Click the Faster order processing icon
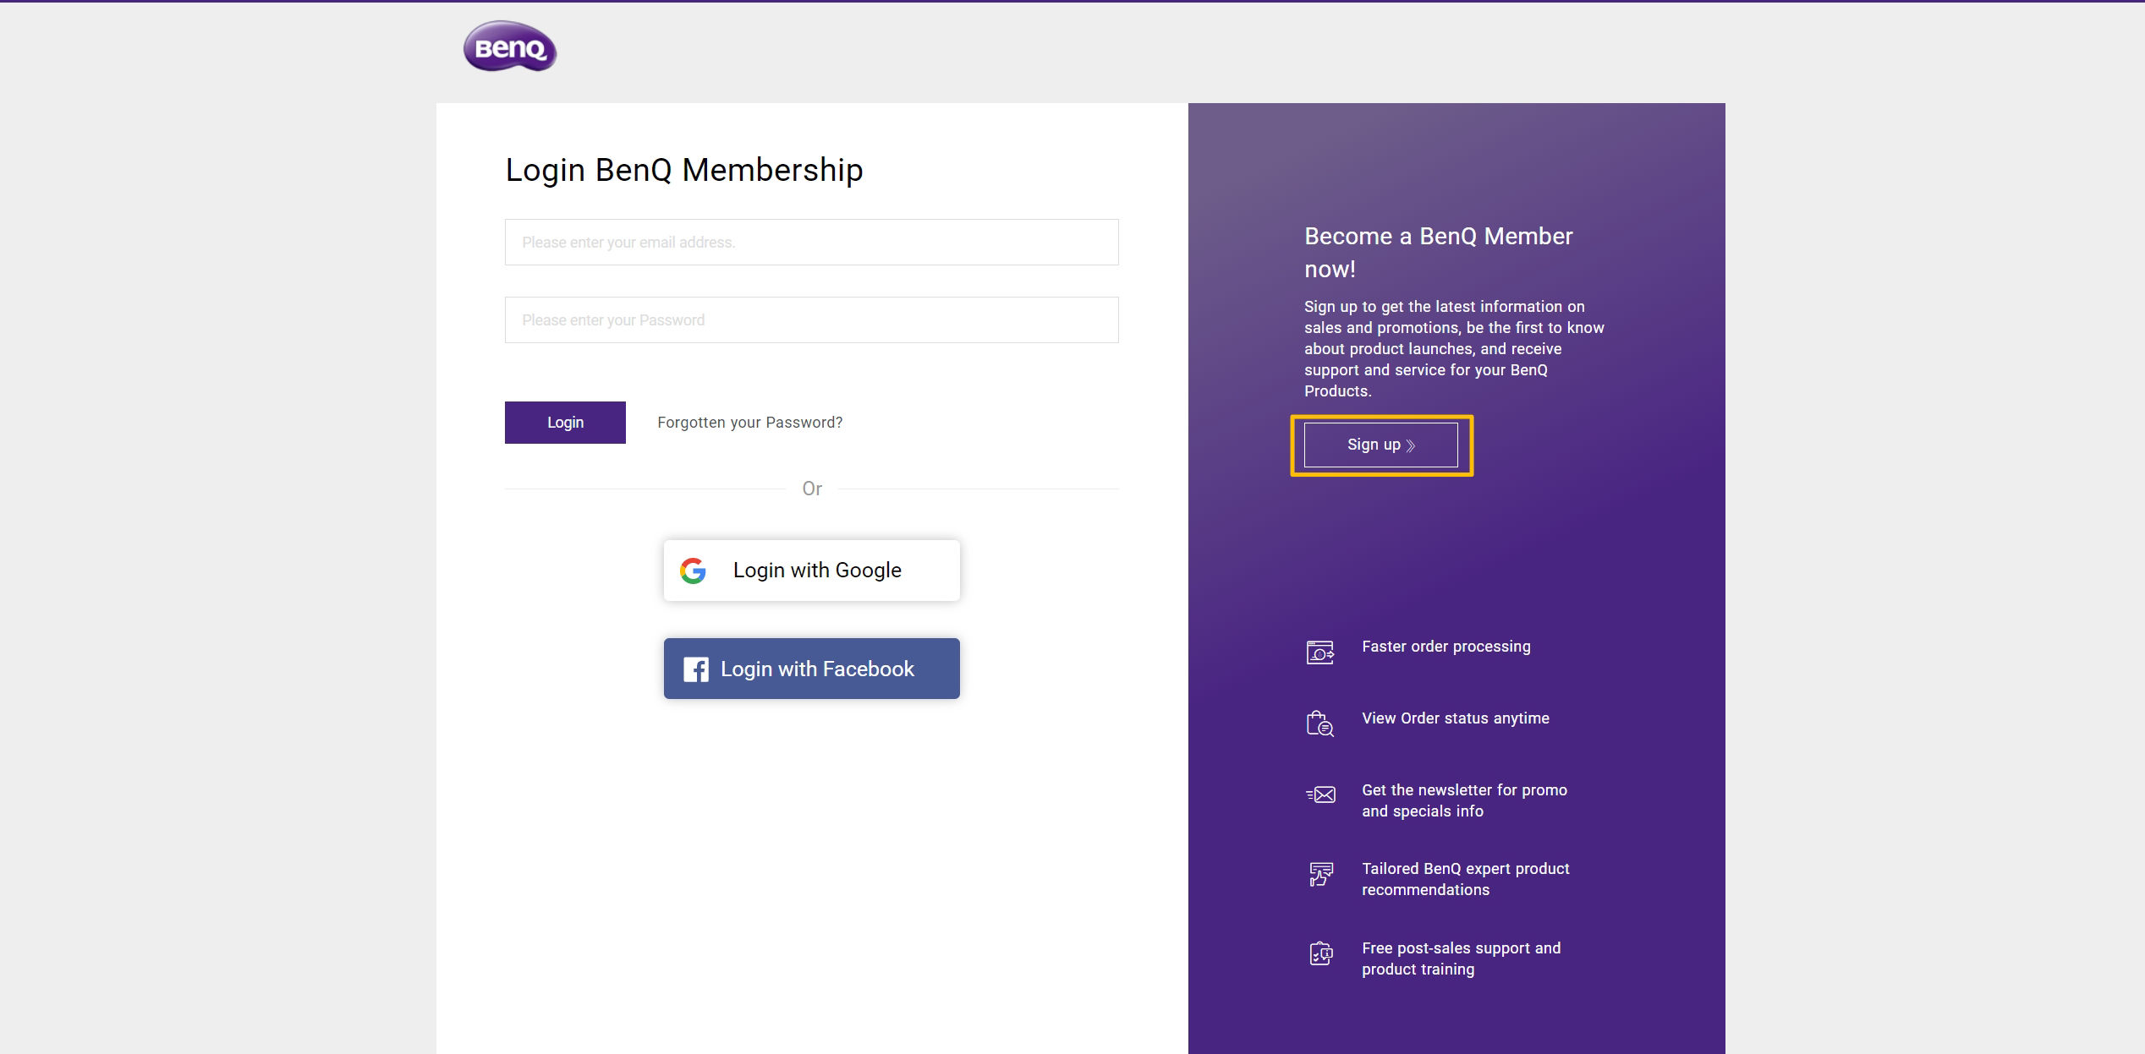Viewport: 2145px width, 1054px height. point(1319,653)
